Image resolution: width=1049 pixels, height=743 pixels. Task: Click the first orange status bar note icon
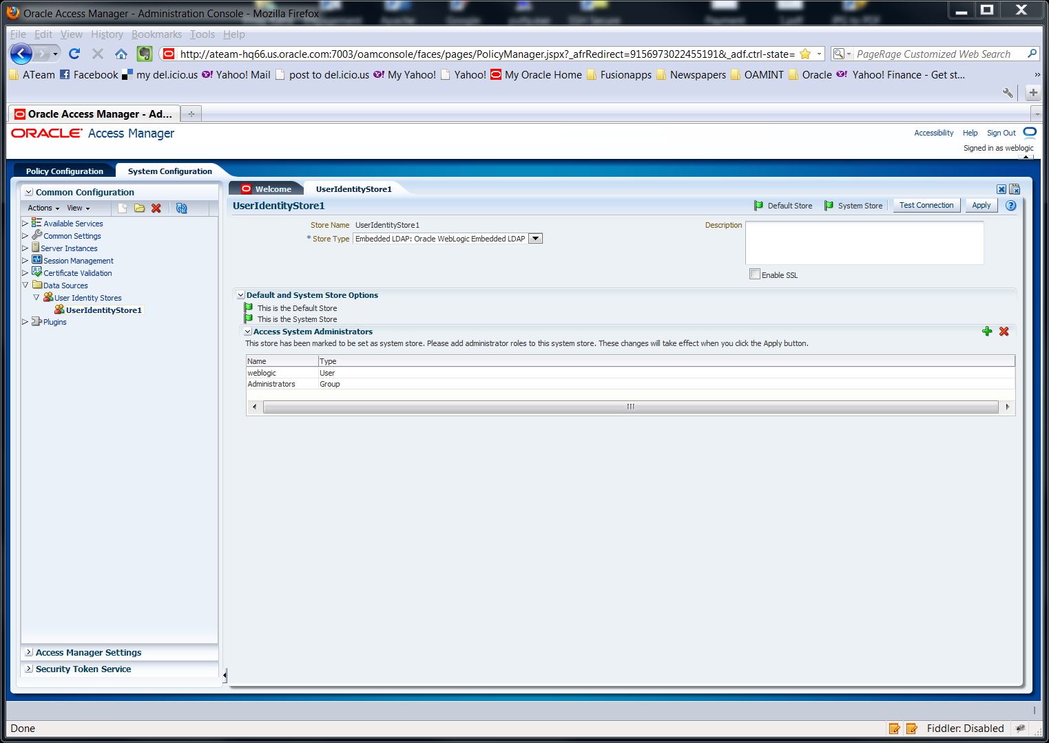895,729
